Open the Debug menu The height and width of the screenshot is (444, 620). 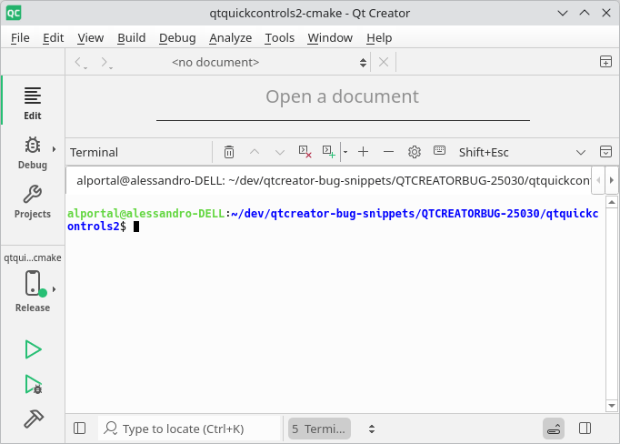177,37
